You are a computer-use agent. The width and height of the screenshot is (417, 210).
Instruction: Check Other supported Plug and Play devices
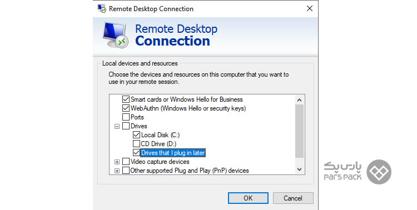[126, 171]
